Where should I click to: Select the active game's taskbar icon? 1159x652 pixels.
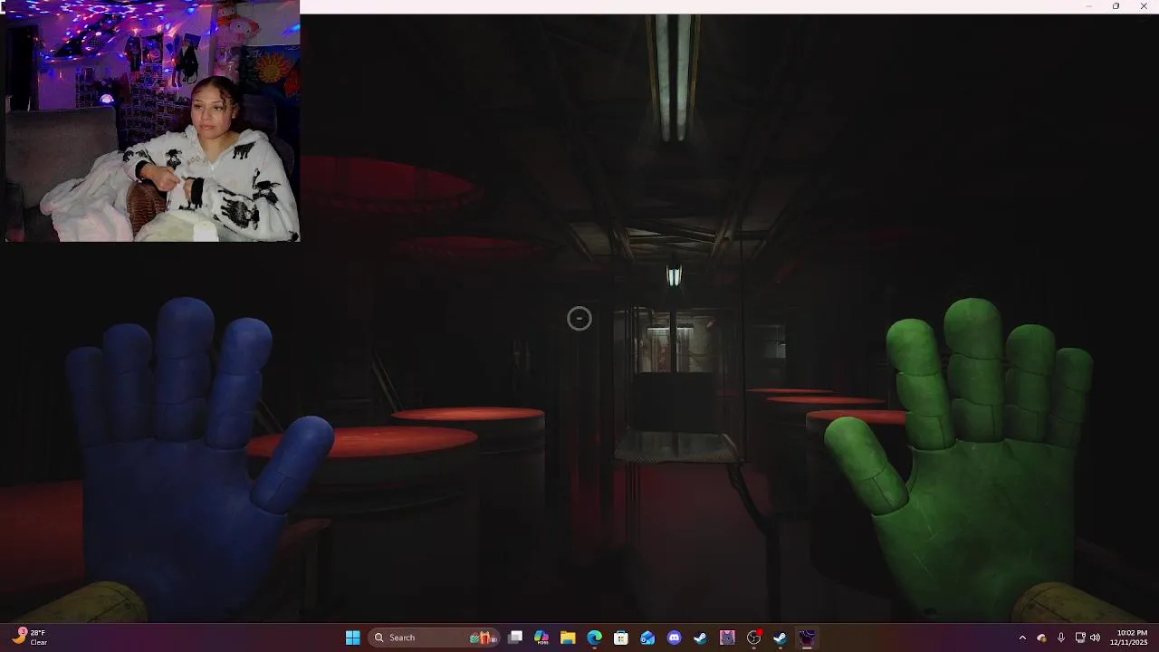[807, 638]
